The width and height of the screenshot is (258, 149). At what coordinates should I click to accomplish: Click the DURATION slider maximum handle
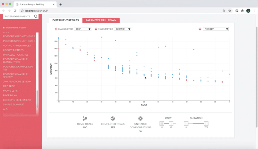coord(206,124)
